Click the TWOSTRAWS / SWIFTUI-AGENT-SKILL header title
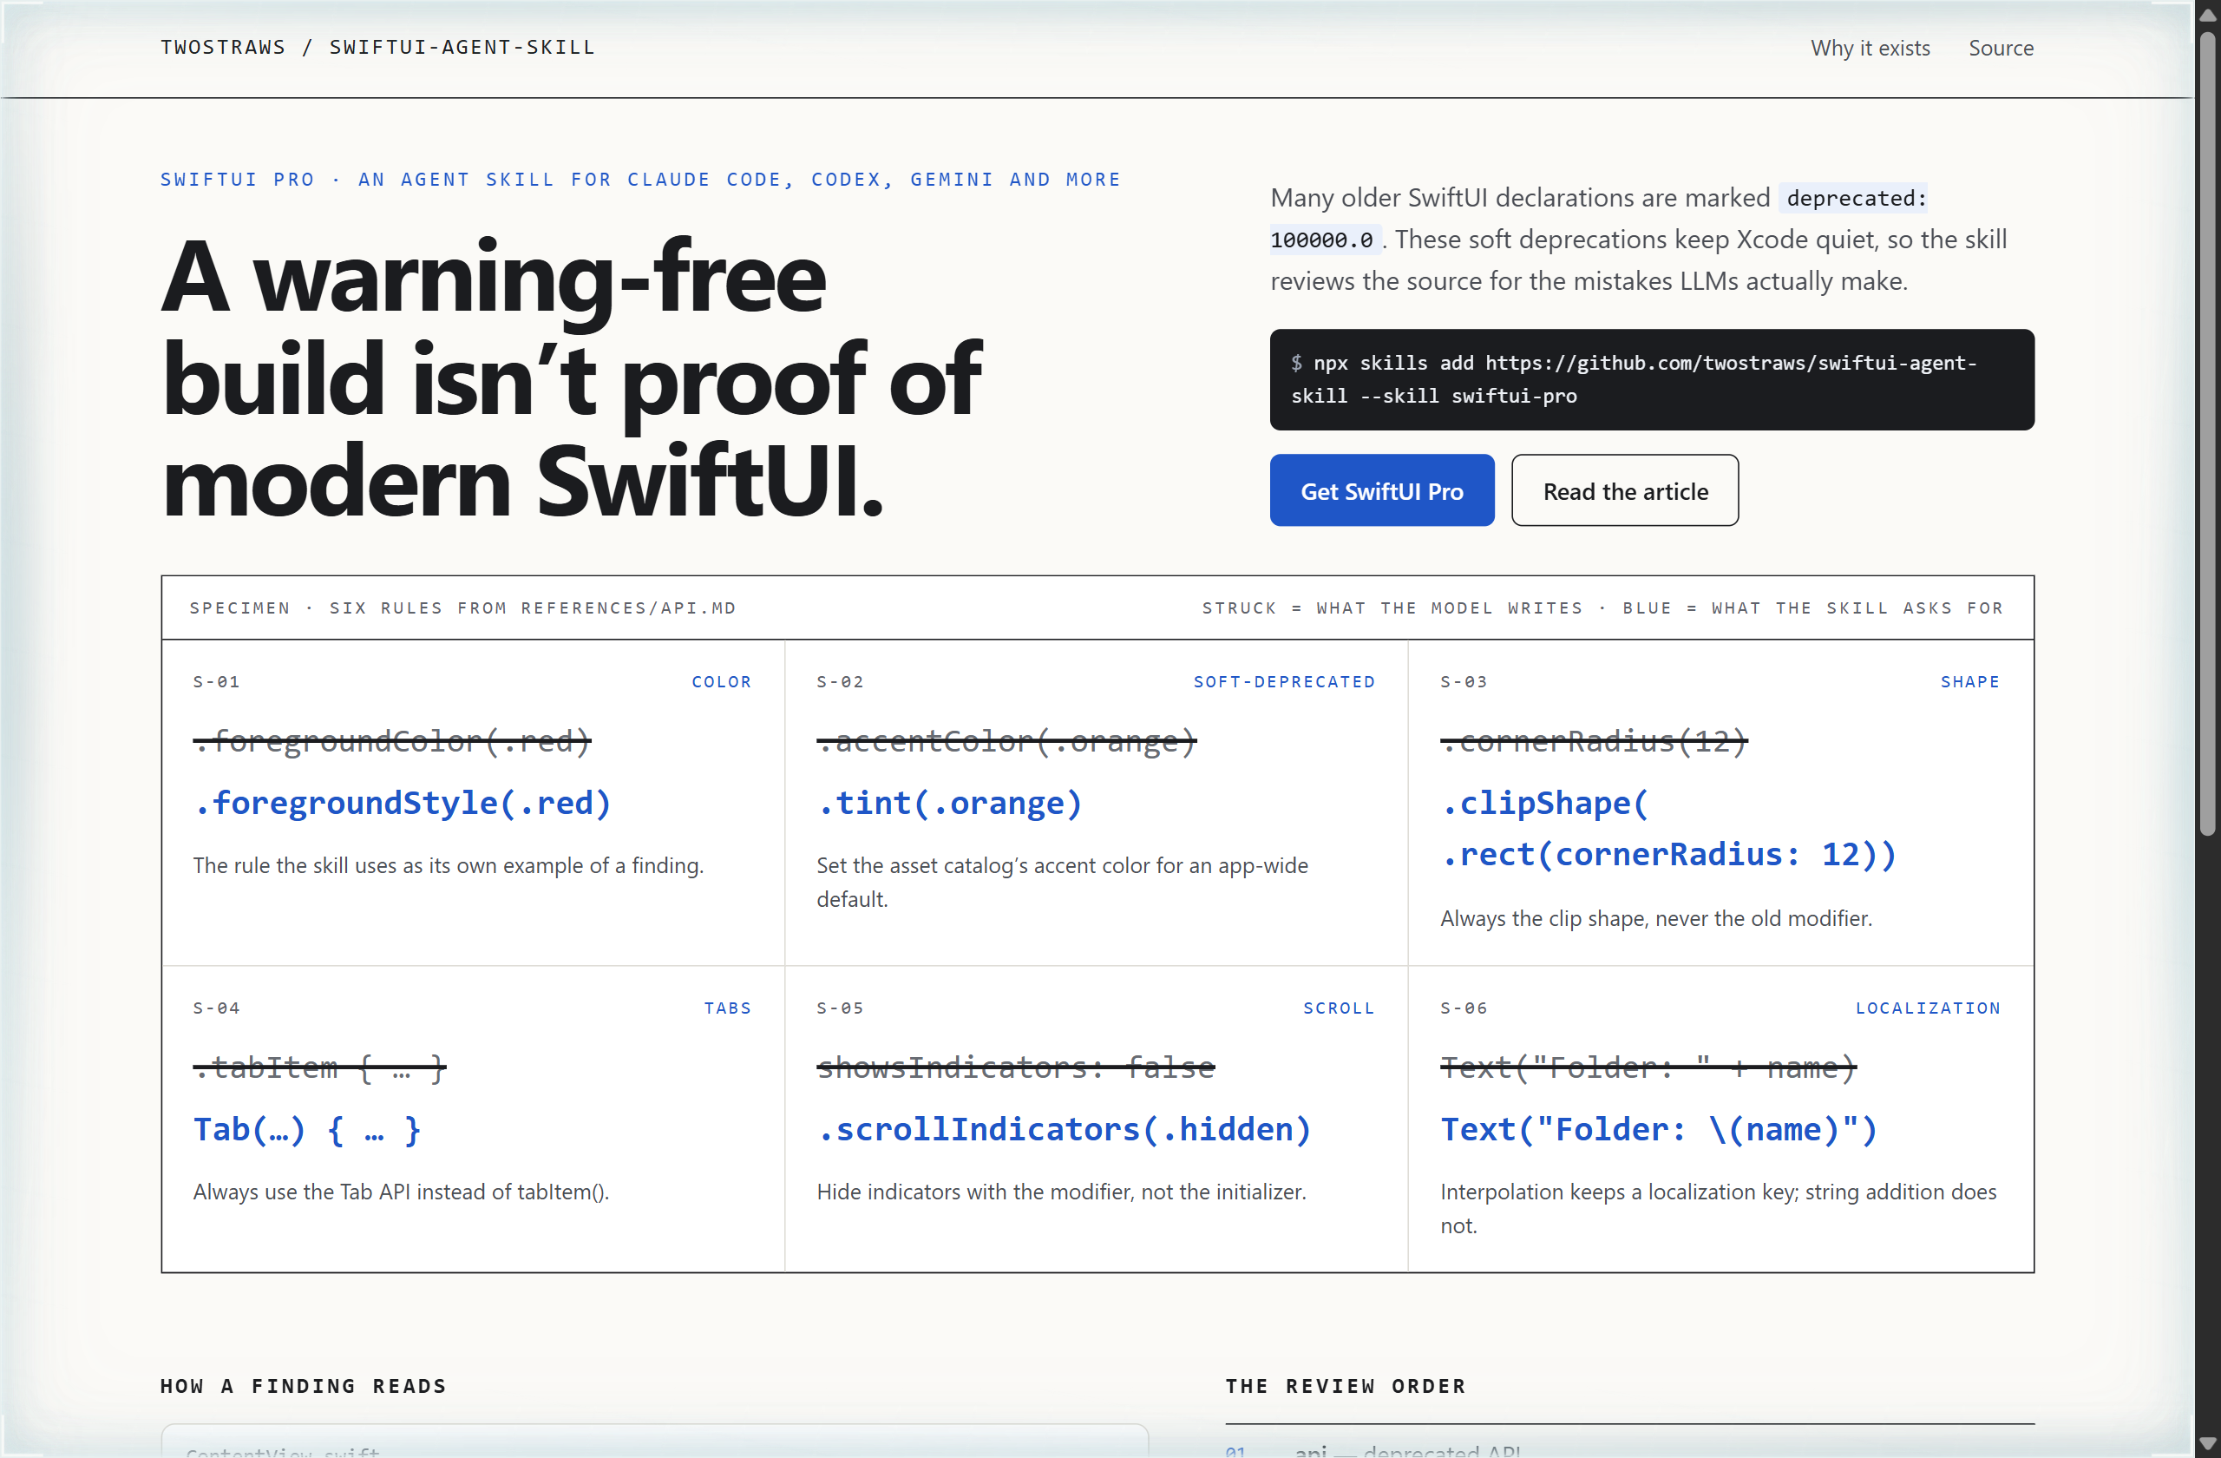 (378, 48)
